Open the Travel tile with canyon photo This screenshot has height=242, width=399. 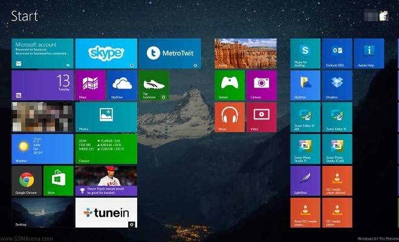245,54
